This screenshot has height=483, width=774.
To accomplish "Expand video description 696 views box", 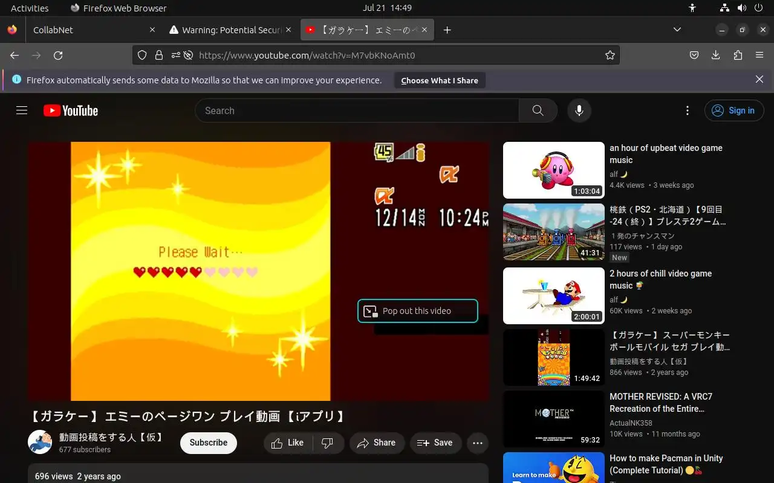I will [258, 473].
